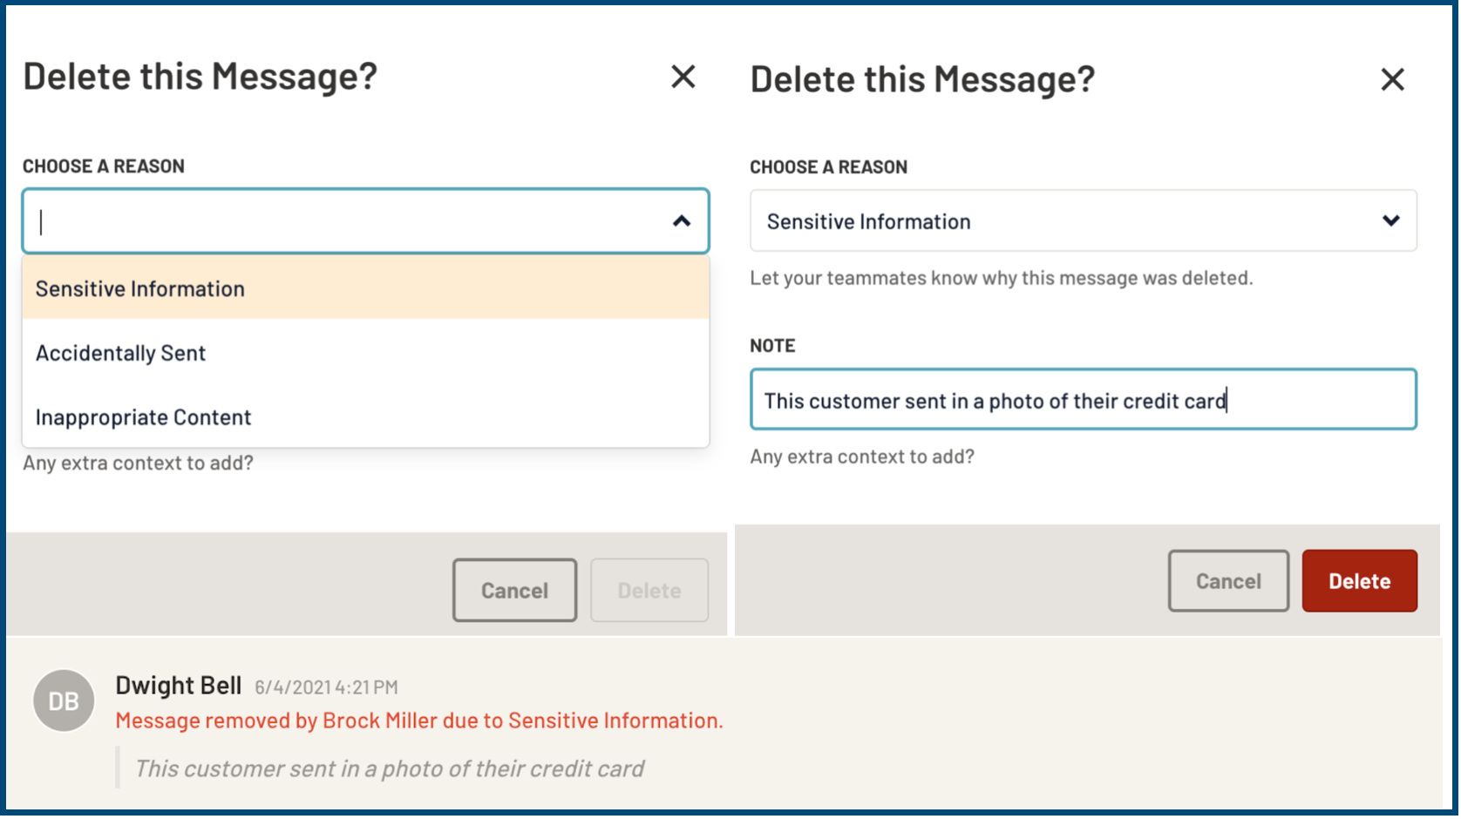The width and height of the screenshot is (1461, 819).
Task: Click inside the NOTE text field
Action: coord(1083,400)
